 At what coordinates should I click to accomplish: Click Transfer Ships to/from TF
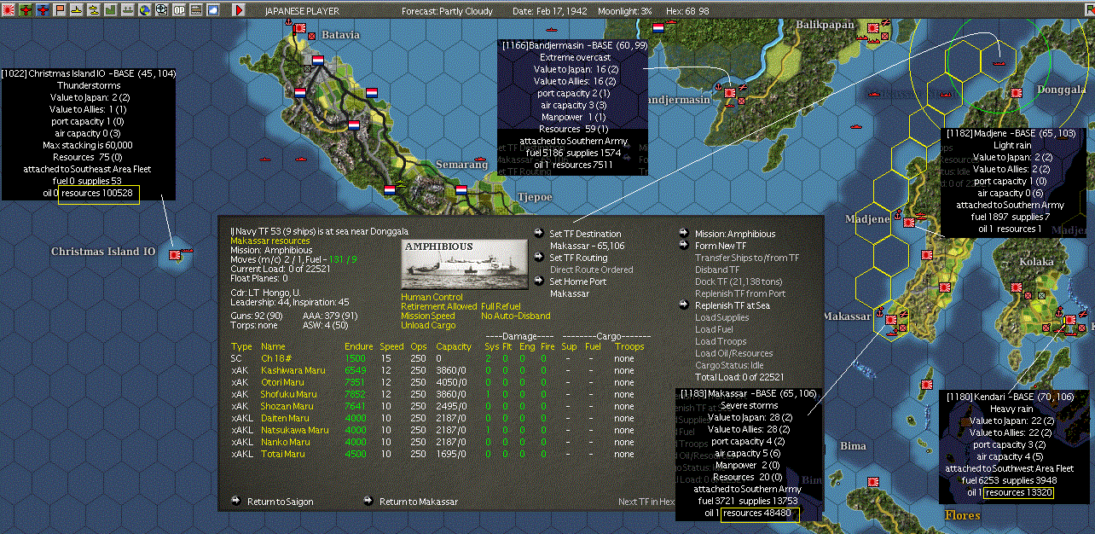(x=747, y=258)
